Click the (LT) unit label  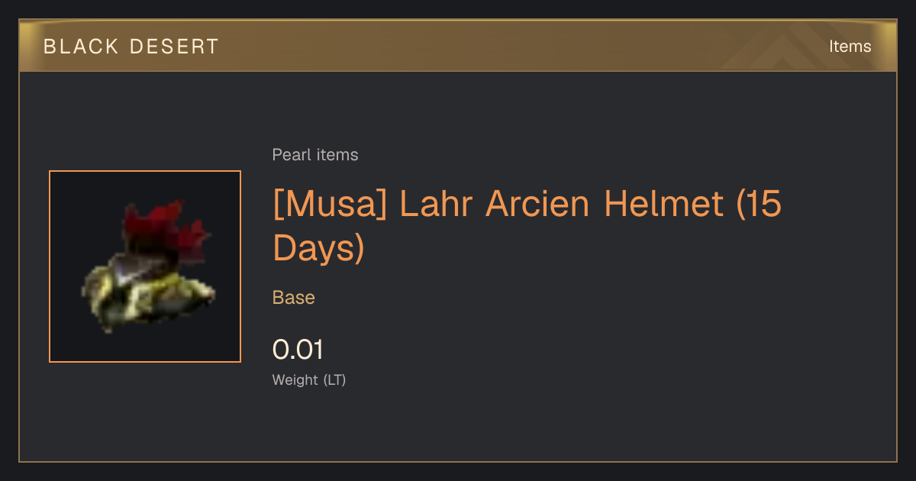point(334,380)
